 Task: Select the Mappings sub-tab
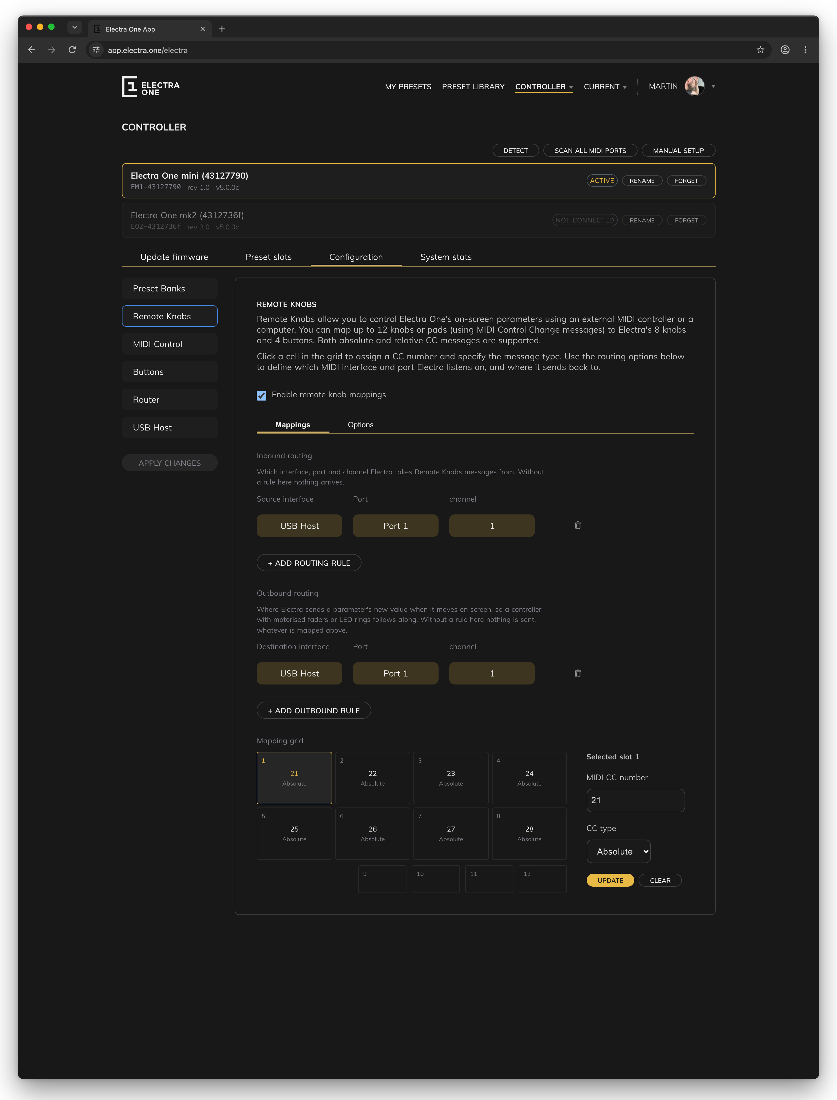(293, 424)
